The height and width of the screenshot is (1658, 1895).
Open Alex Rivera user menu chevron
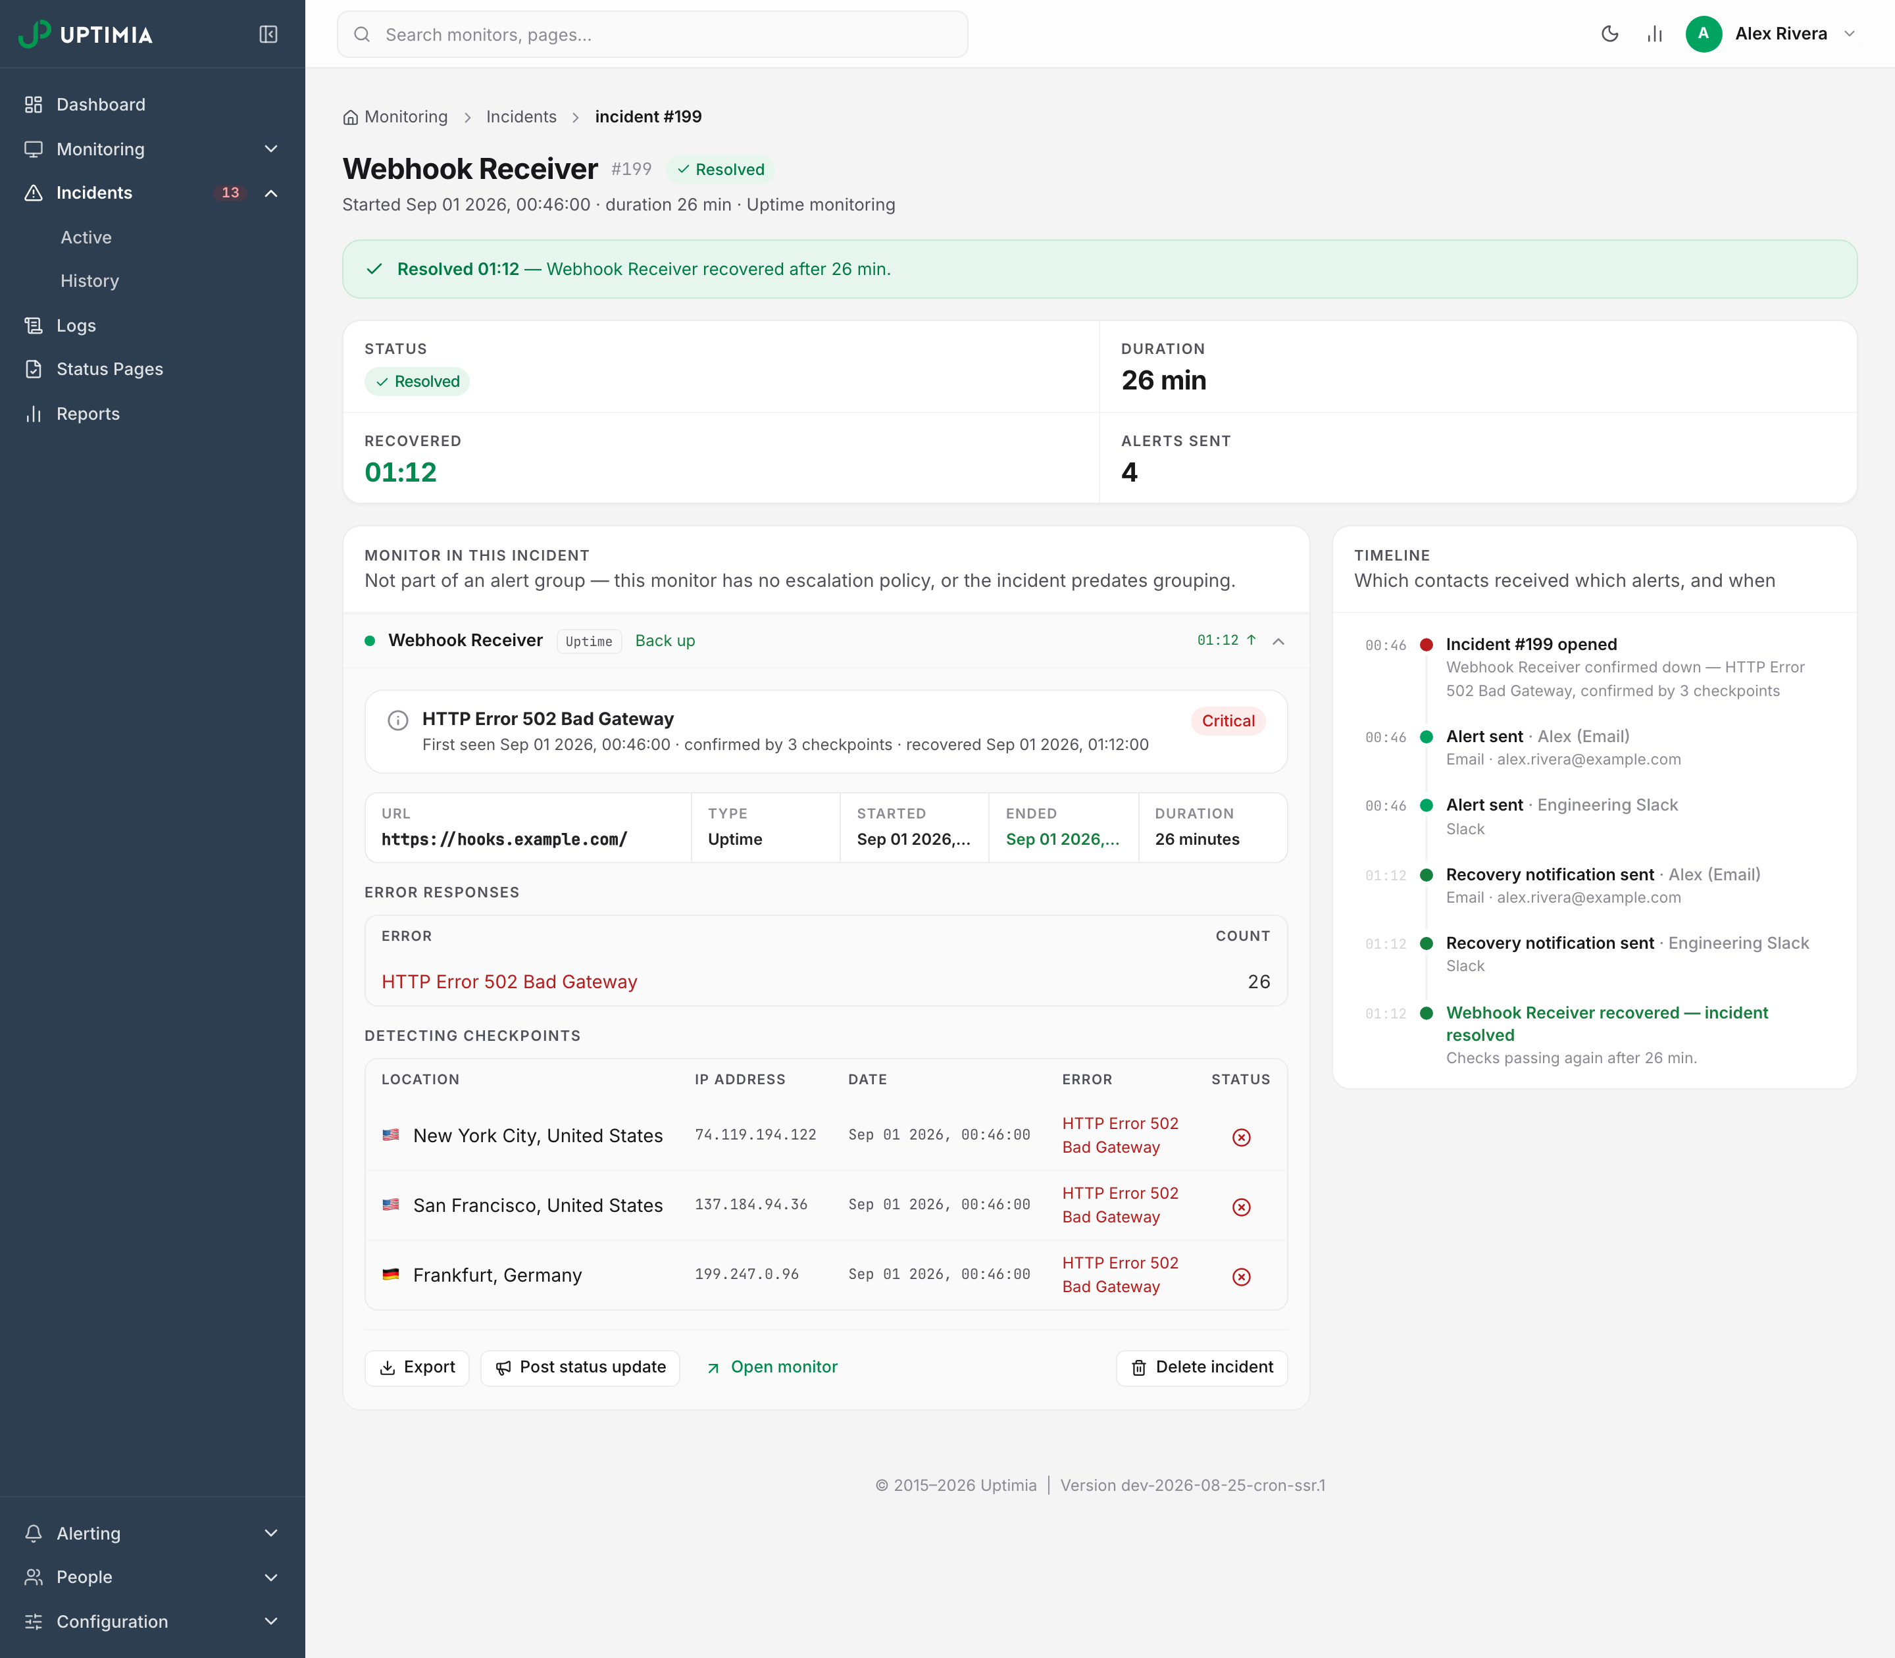click(1850, 34)
